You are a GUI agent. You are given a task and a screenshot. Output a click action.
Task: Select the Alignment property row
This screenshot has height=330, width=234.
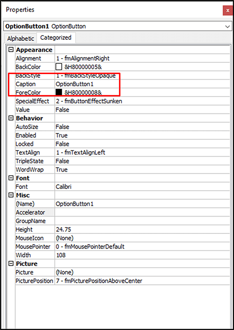(x=123, y=58)
